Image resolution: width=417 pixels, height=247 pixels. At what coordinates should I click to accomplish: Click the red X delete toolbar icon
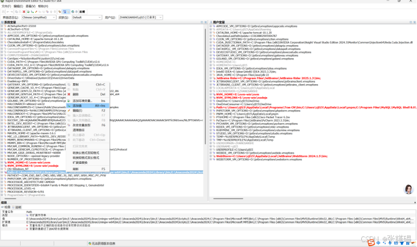click(x=24, y=12)
